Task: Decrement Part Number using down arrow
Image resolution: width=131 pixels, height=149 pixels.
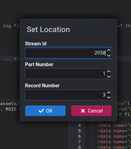Action: [x=109, y=76]
